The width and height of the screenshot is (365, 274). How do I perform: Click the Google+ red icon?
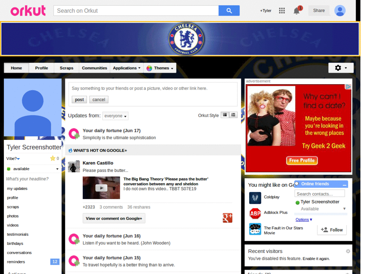(227, 218)
